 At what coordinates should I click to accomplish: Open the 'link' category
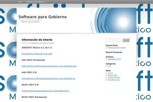(109, 66)
